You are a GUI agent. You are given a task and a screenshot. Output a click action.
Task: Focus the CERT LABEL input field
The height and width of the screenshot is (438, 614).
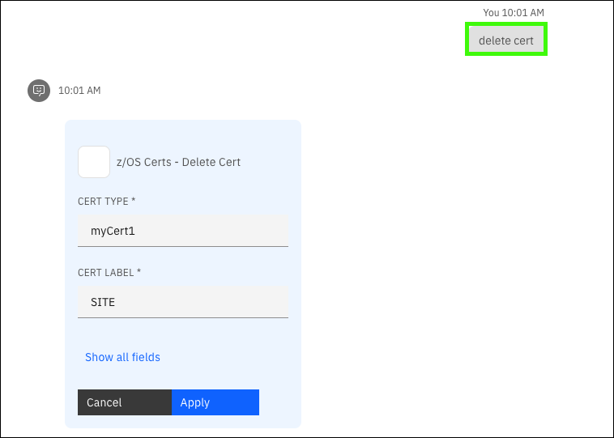point(183,302)
